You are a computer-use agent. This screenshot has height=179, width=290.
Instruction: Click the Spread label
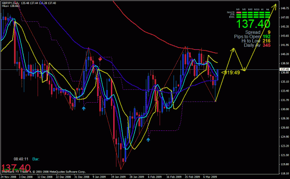[253, 32]
